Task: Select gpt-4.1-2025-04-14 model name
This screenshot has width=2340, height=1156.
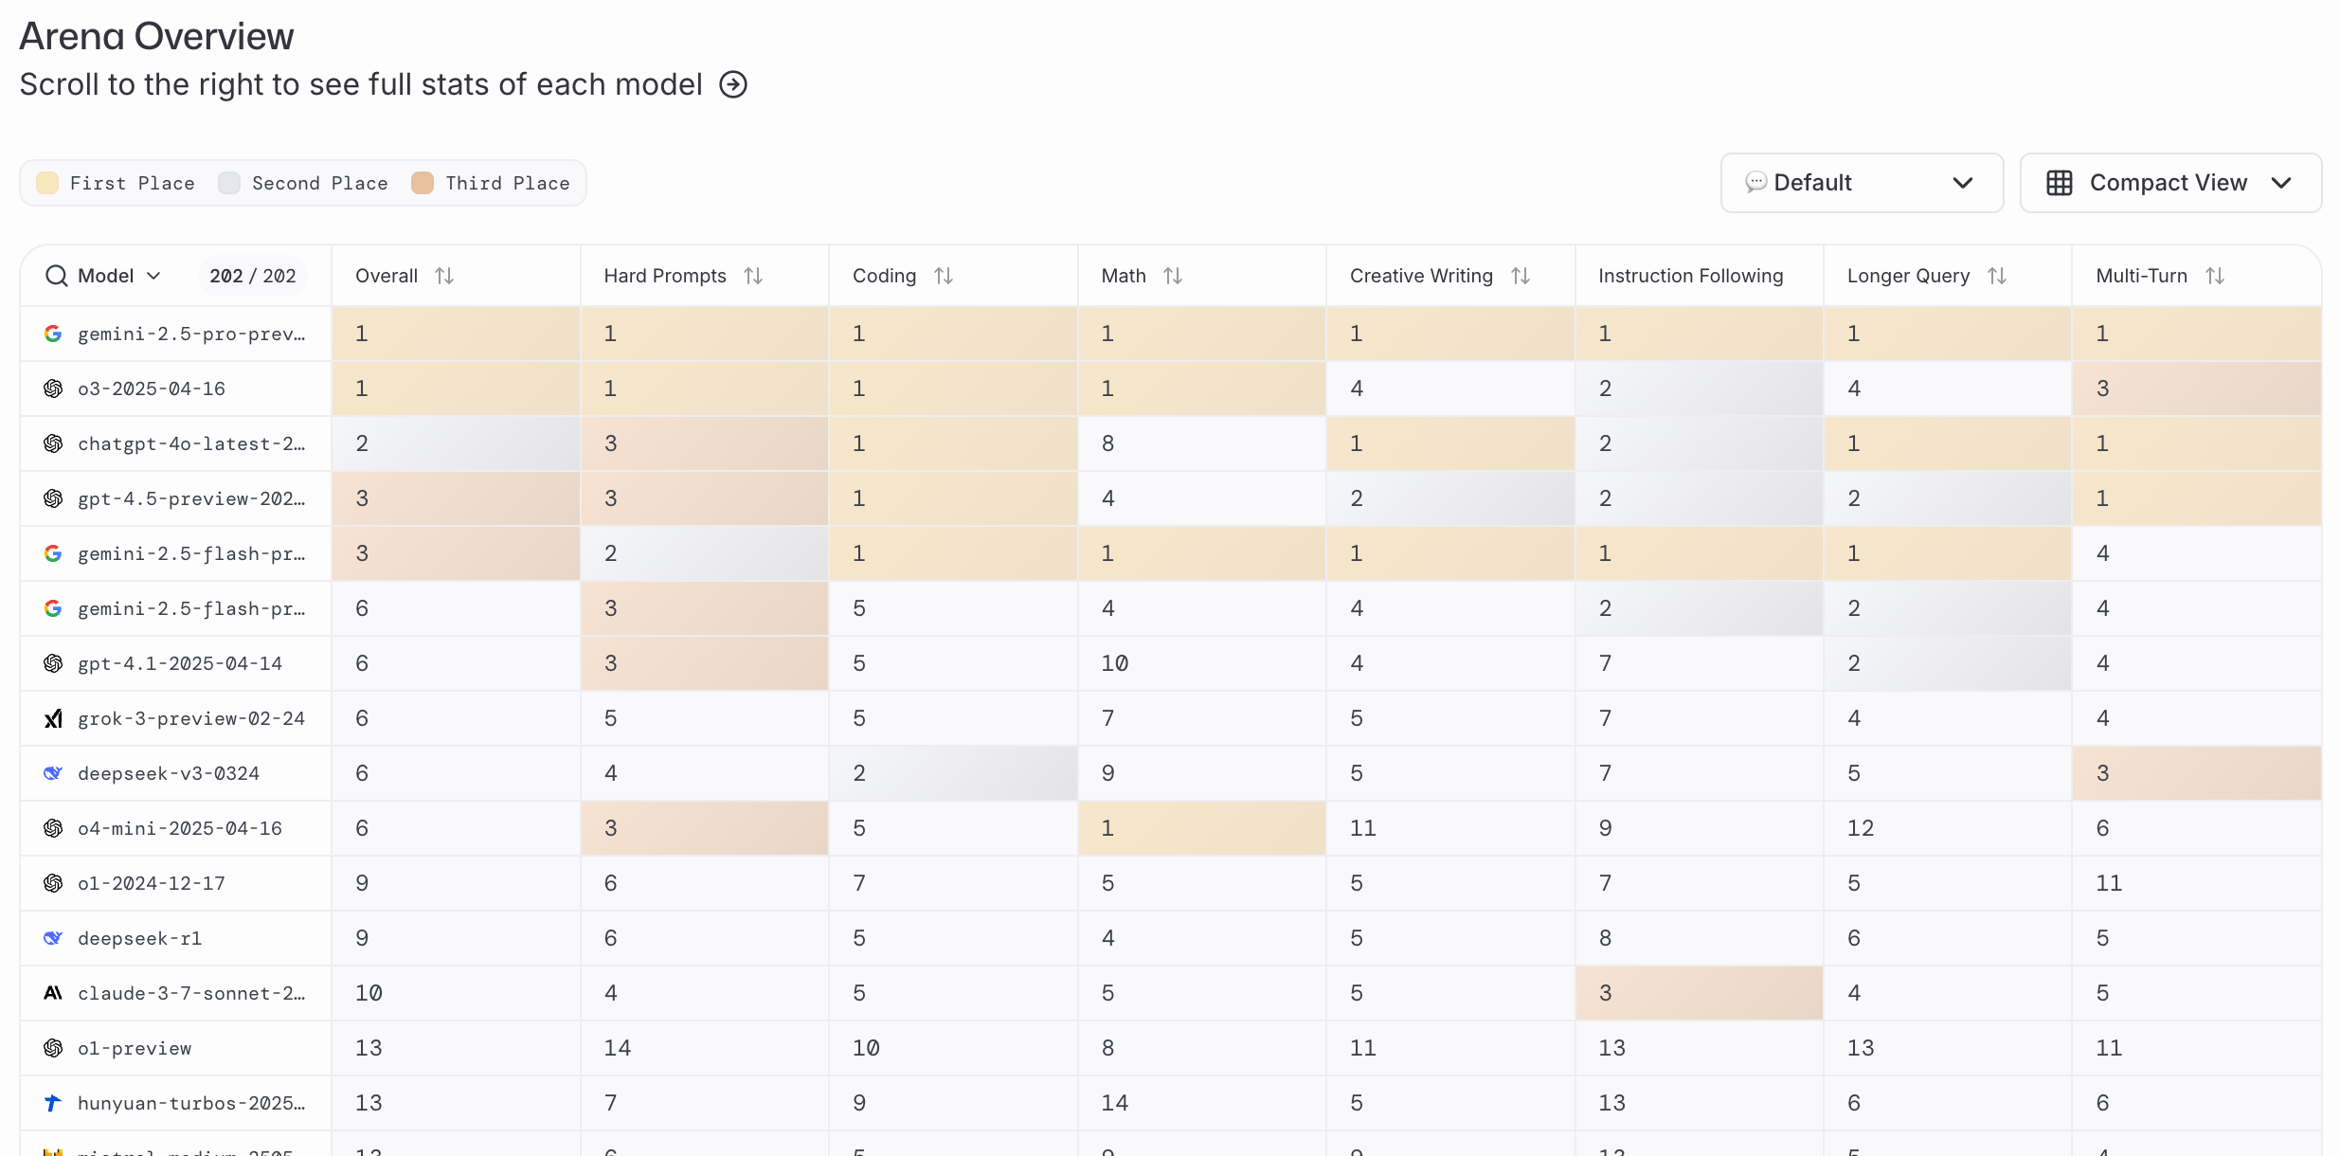Action: (180, 663)
